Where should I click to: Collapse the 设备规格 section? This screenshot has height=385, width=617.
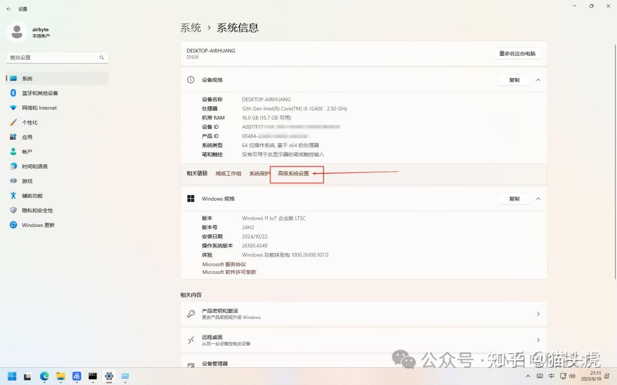point(538,80)
